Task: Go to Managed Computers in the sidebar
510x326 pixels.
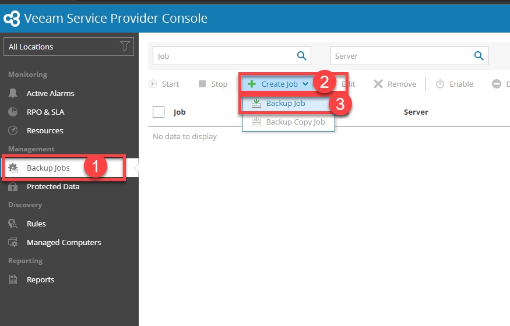Action: [64, 242]
